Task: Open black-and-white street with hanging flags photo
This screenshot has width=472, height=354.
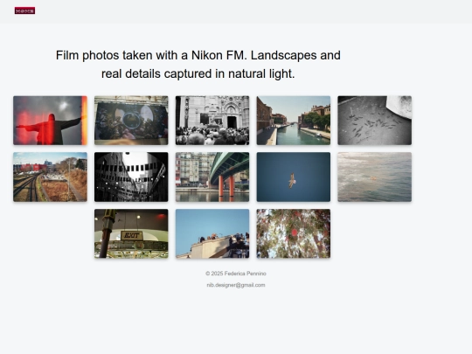Action: tap(131, 177)
